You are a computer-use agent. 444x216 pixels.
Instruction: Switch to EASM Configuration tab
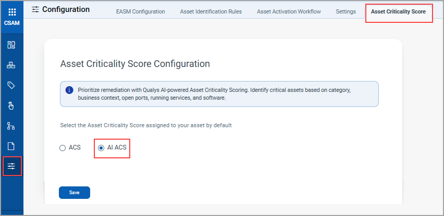141,11
